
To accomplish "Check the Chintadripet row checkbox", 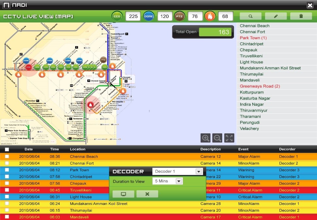I will [7, 176].
